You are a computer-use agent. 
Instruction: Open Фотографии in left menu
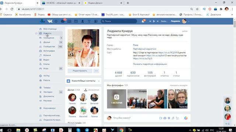[49, 51]
